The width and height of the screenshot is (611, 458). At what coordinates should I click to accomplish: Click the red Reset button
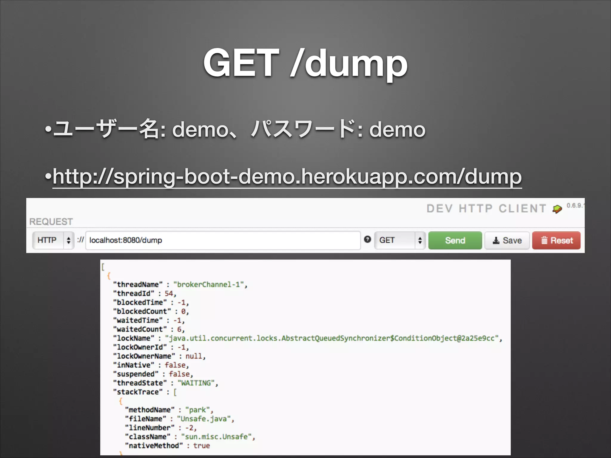click(x=556, y=240)
